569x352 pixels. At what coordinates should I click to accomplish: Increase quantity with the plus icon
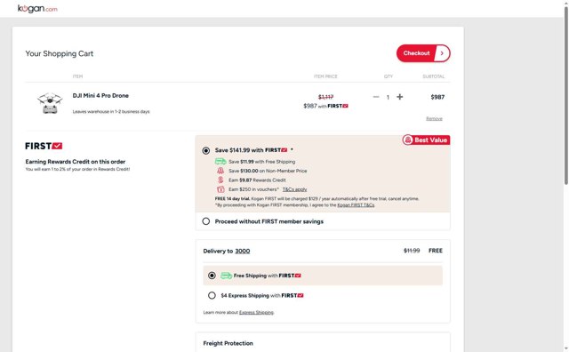pyautogui.click(x=399, y=97)
